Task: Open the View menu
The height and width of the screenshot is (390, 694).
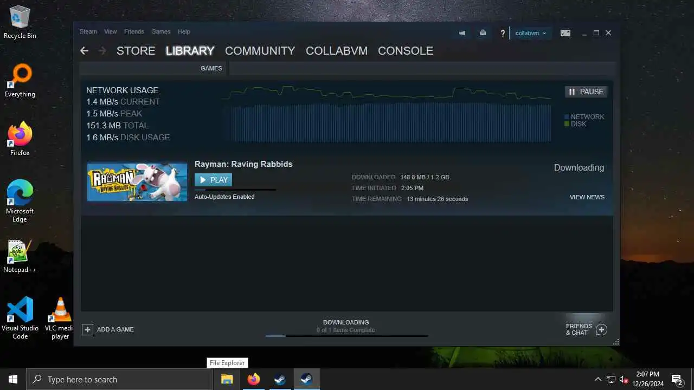Action: point(111,31)
